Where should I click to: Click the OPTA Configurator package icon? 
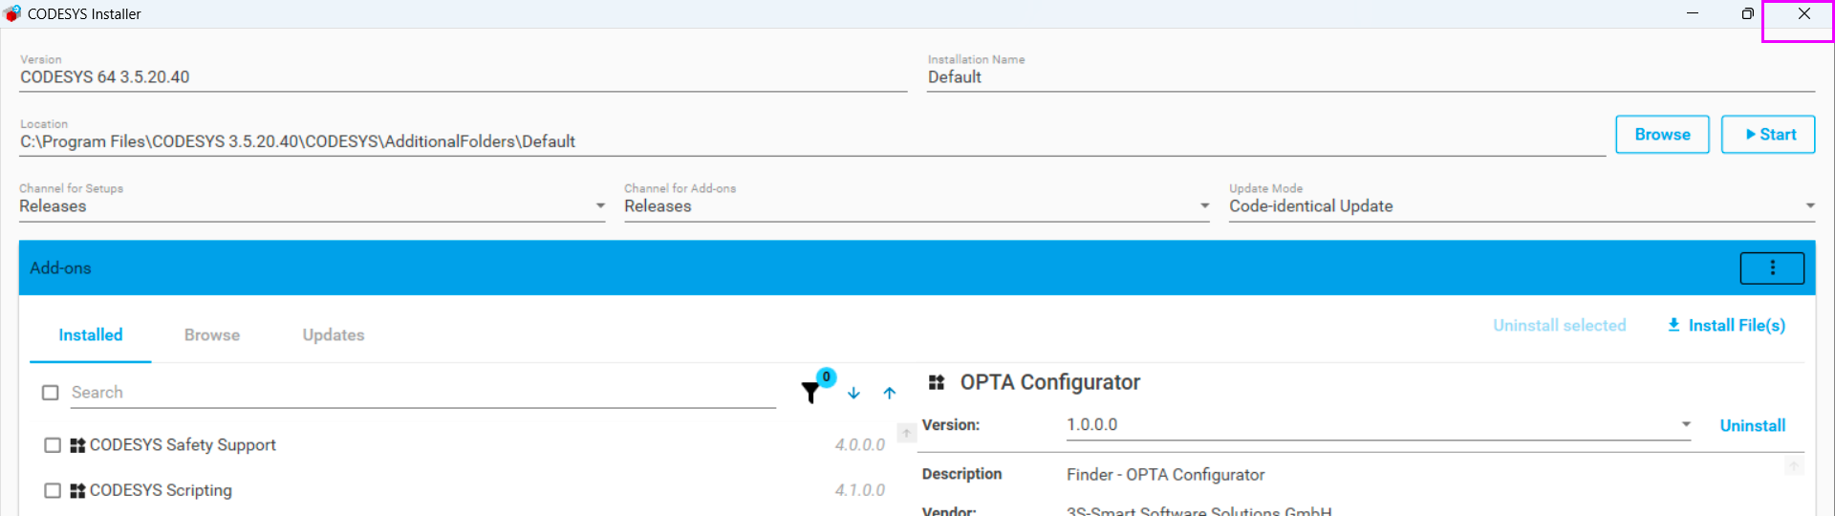coord(937,382)
